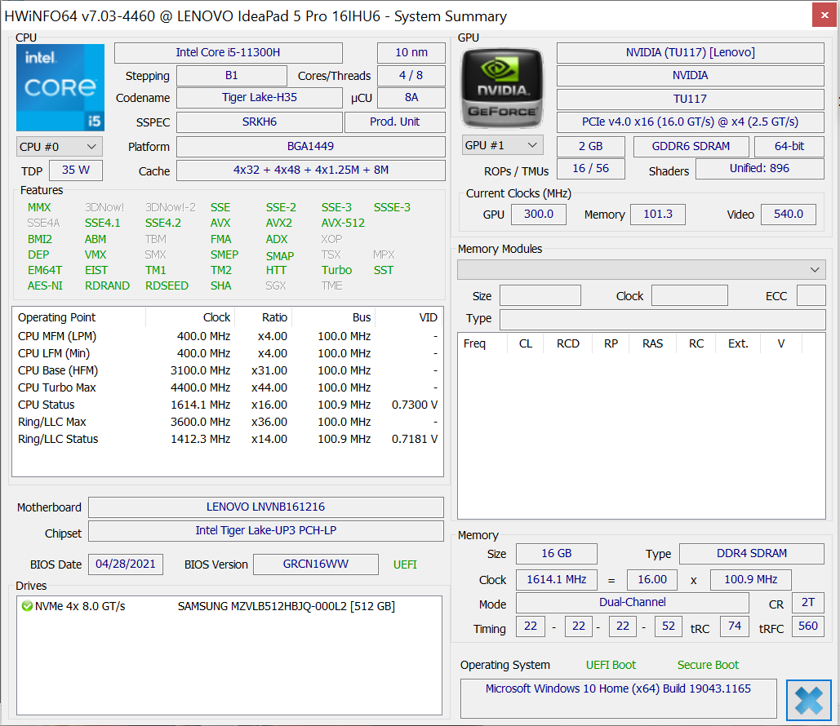Click the PCIe v4.0 x16 bus info field
840x726 pixels.
[x=690, y=122]
